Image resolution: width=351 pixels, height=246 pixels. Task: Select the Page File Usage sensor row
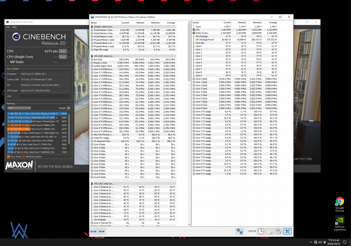pyautogui.click(x=133, y=49)
